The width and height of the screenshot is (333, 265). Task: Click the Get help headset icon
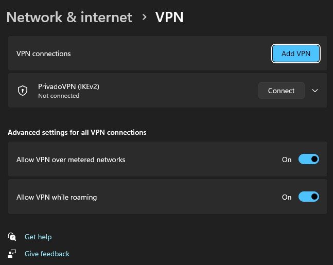pyautogui.click(x=12, y=237)
